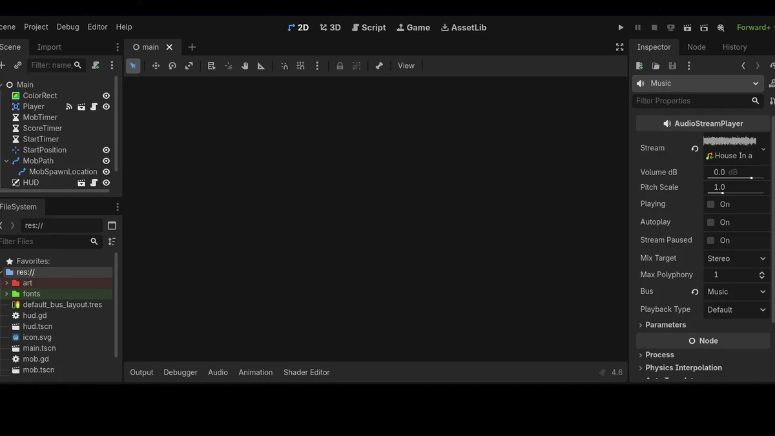
Task: Switch to 2D workspace
Action: (x=298, y=27)
